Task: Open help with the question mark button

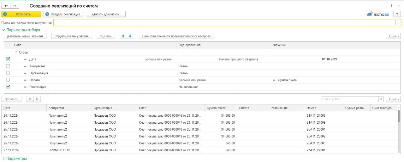Action: (397, 14)
